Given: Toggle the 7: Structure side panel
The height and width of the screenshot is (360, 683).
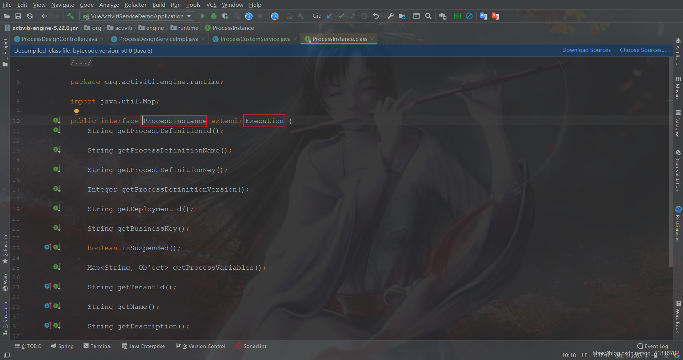Looking at the screenshot, I should [5, 318].
